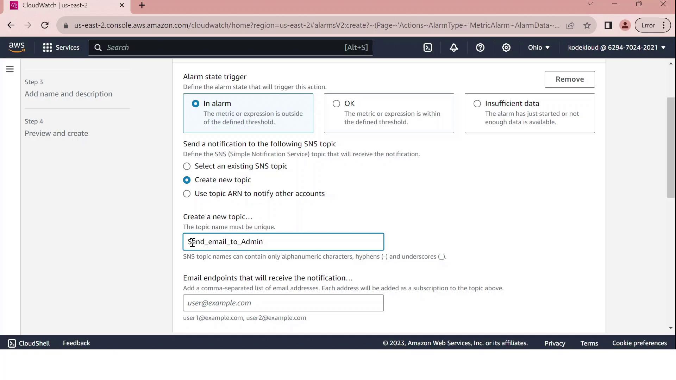Choose Select an existing SNS topic

[x=187, y=166]
